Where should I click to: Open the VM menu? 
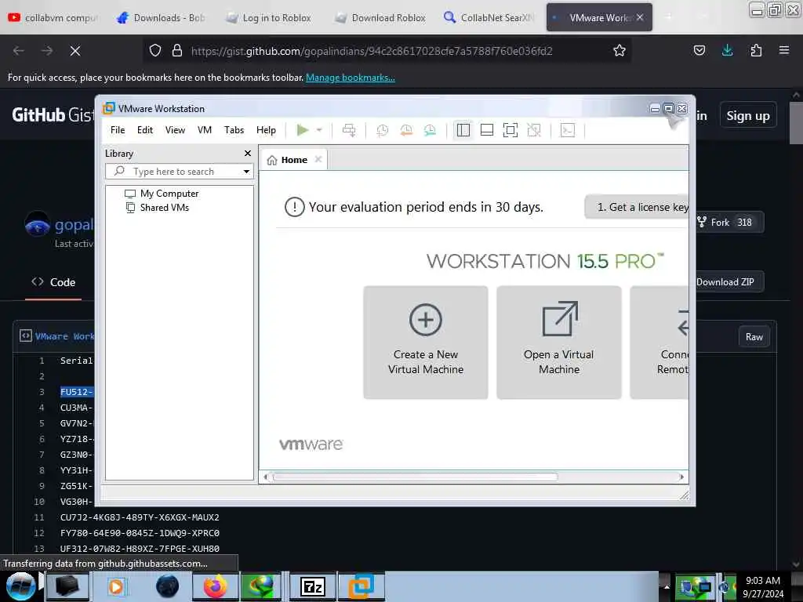pyautogui.click(x=205, y=130)
